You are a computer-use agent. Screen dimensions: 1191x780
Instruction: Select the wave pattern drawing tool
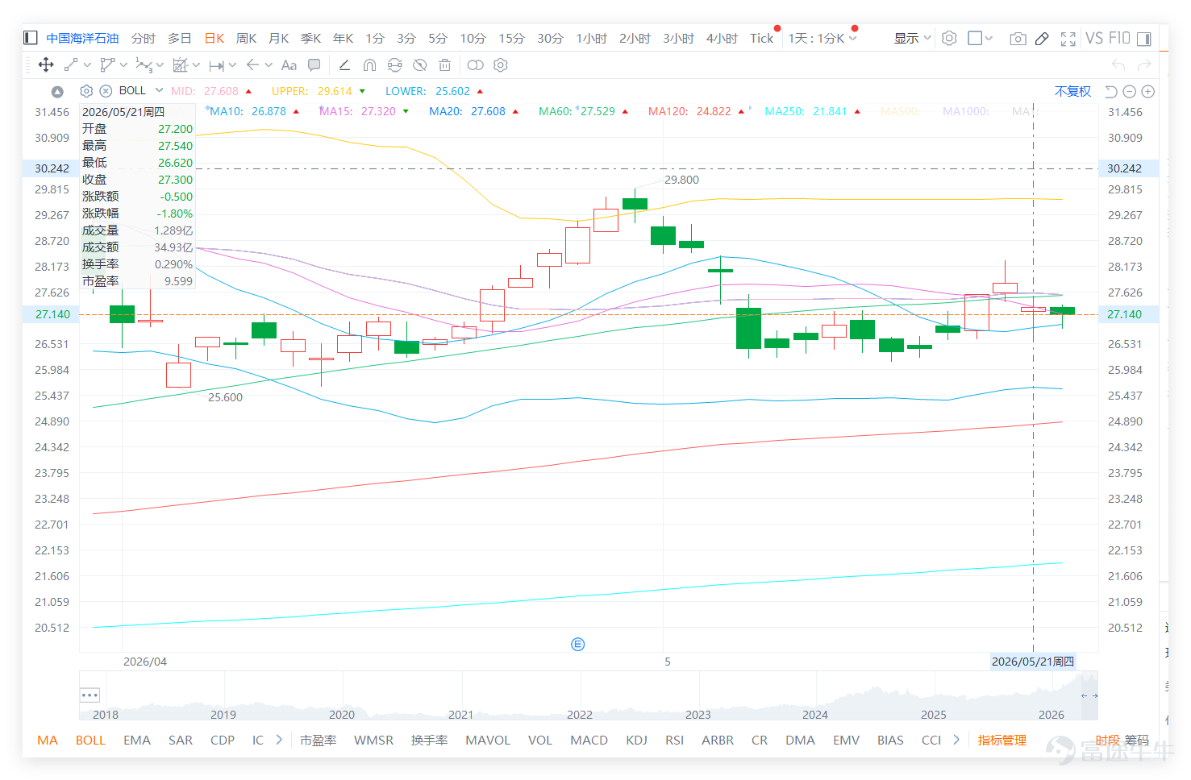click(x=144, y=65)
